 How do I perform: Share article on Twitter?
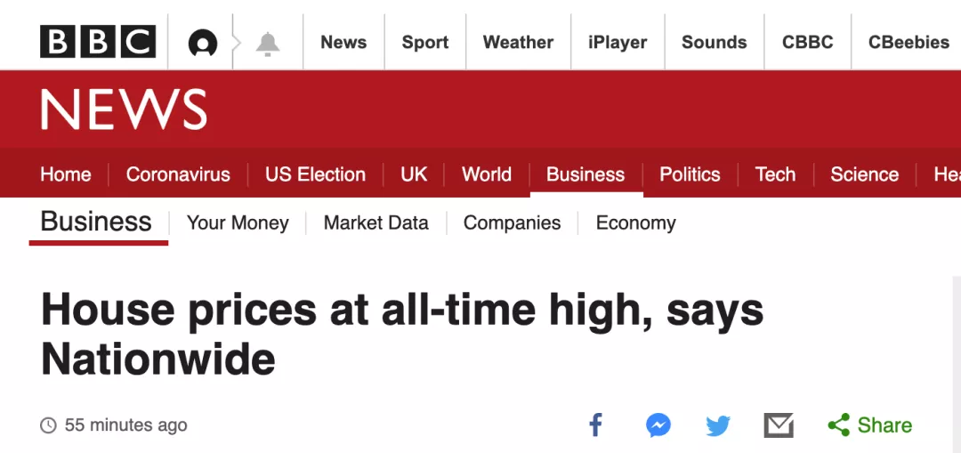pyautogui.click(x=718, y=425)
